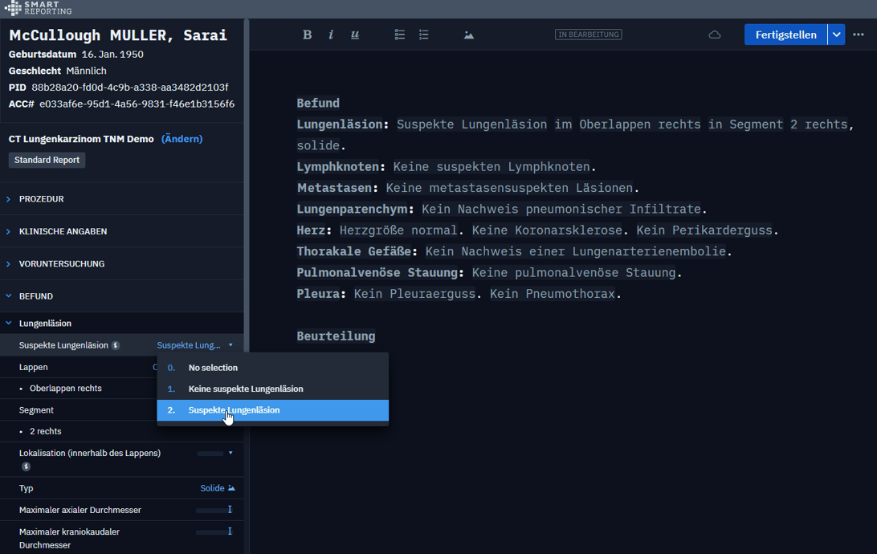Toggle bold text formatting

[307, 35]
